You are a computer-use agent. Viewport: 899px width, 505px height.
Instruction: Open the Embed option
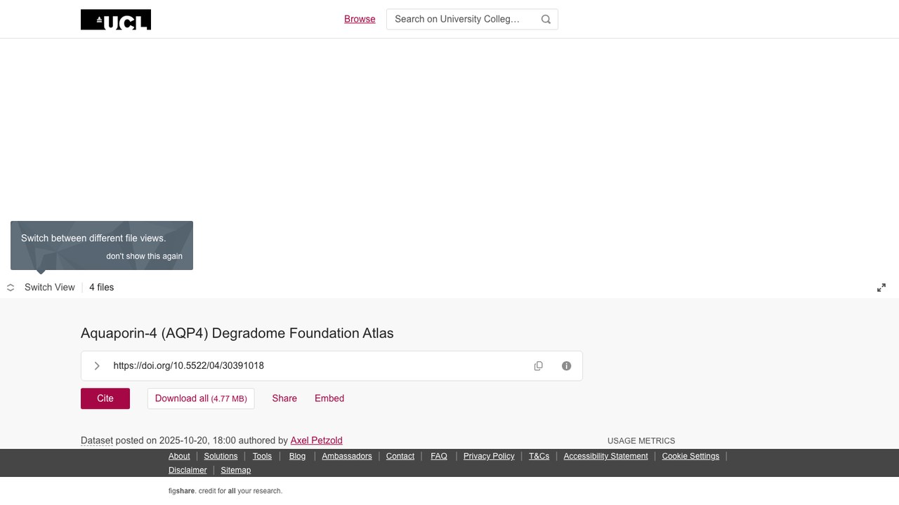pos(329,398)
